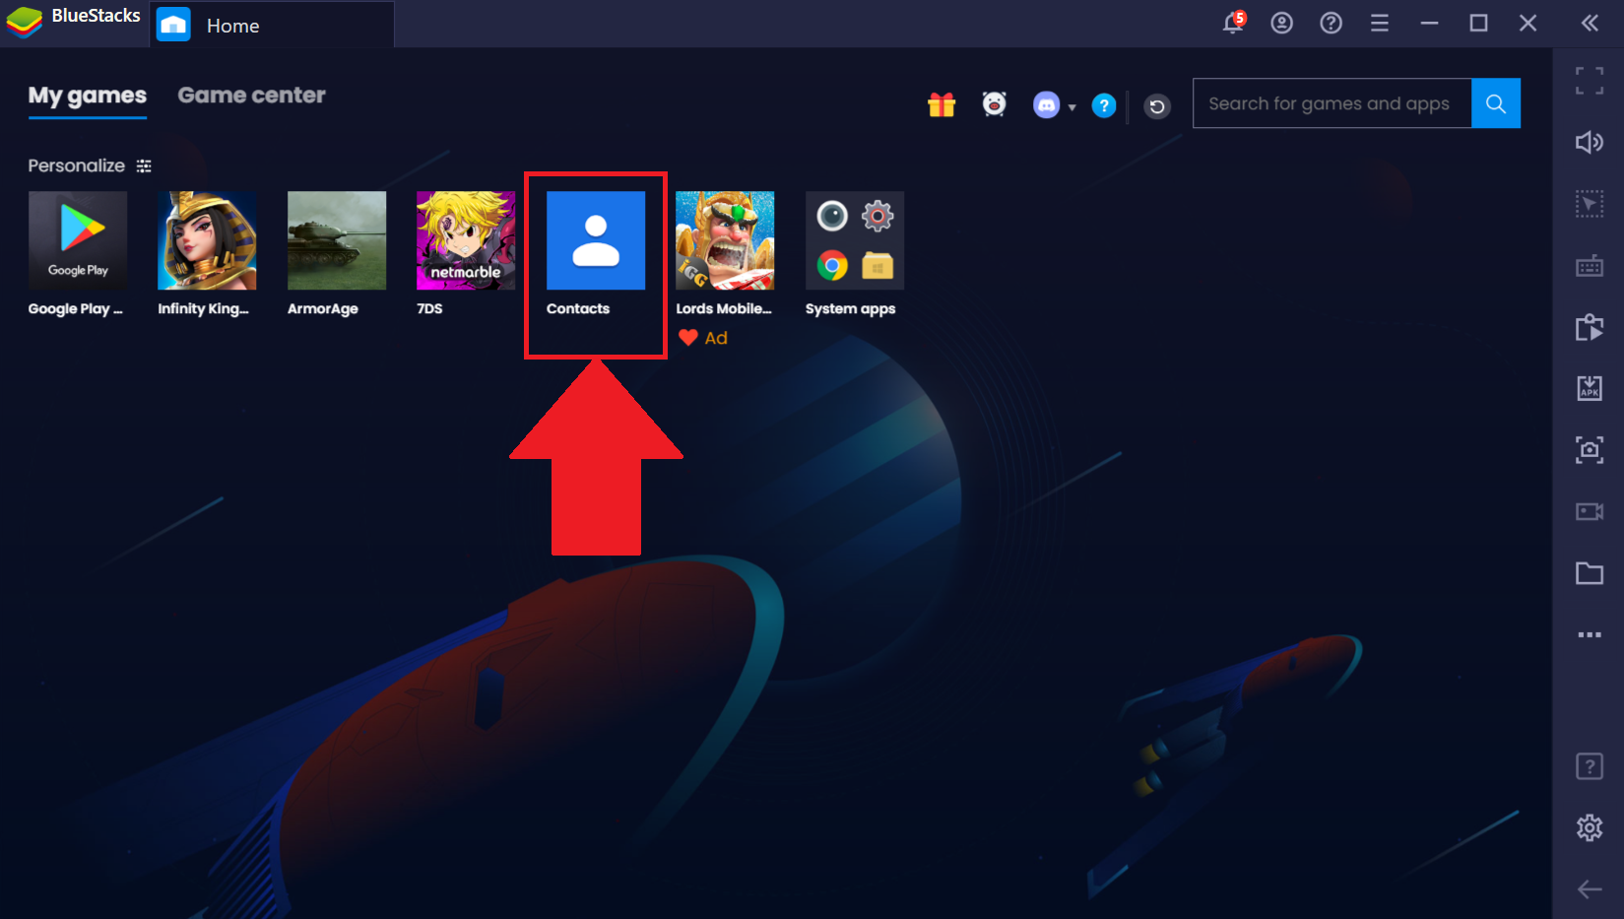Viewport: 1624px width, 919px height.
Task: Open the multi-instance manager icon
Action: pyautogui.click(x=1590, y=327)
